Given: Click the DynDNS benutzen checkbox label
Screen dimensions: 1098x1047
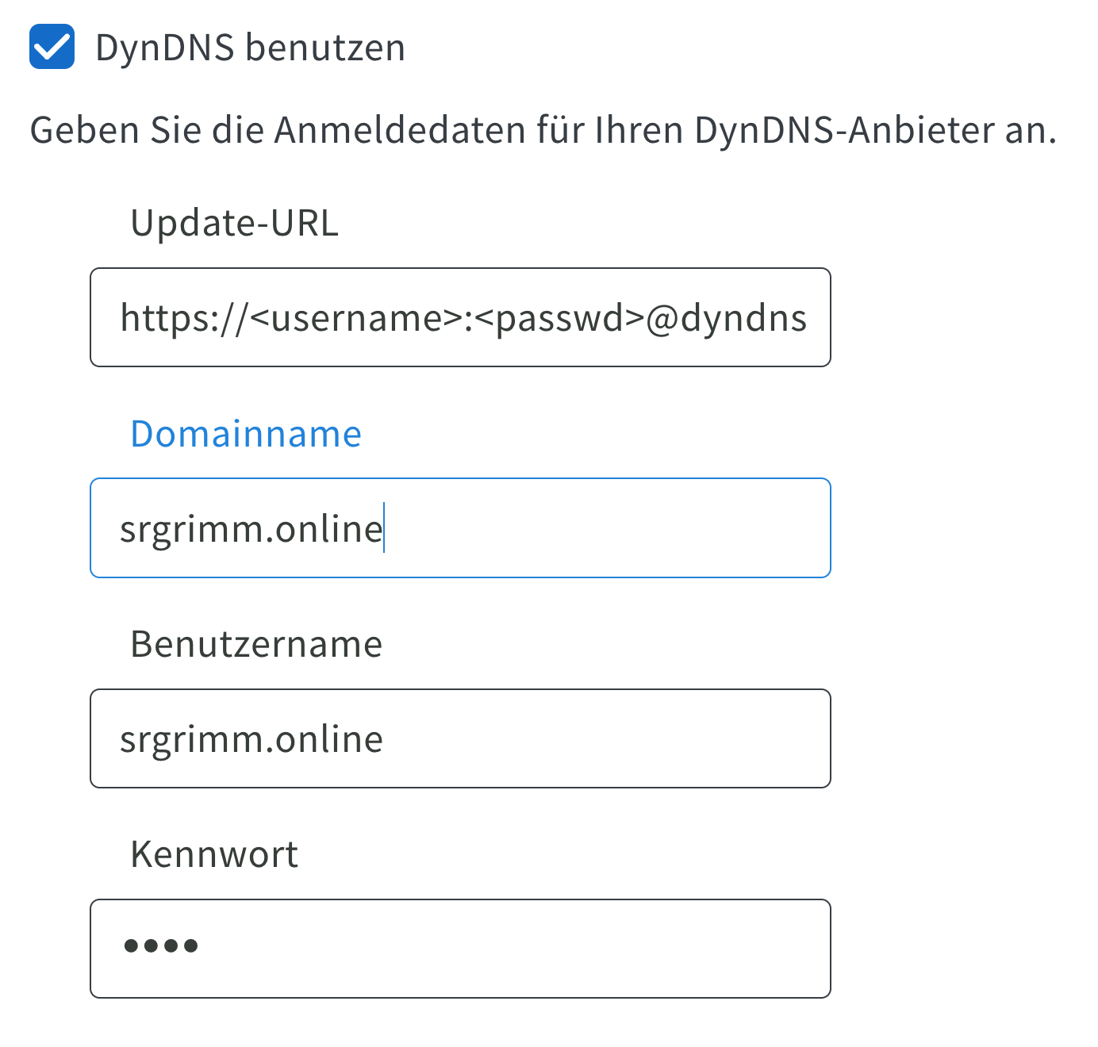Looking at the screenshot, I should [250, 48].
